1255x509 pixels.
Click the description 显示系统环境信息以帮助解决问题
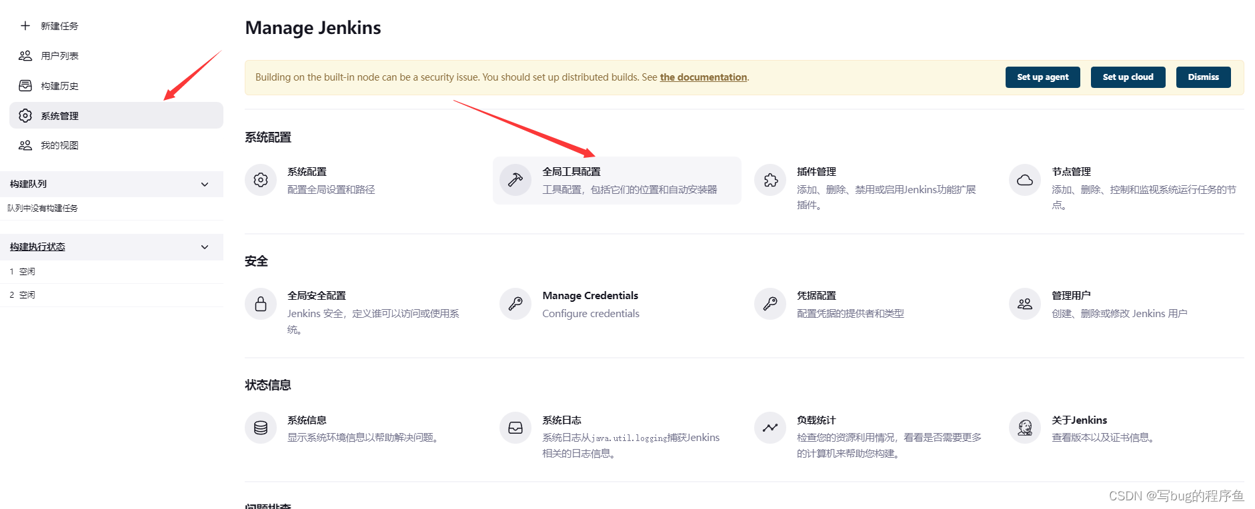click(364, 438)
